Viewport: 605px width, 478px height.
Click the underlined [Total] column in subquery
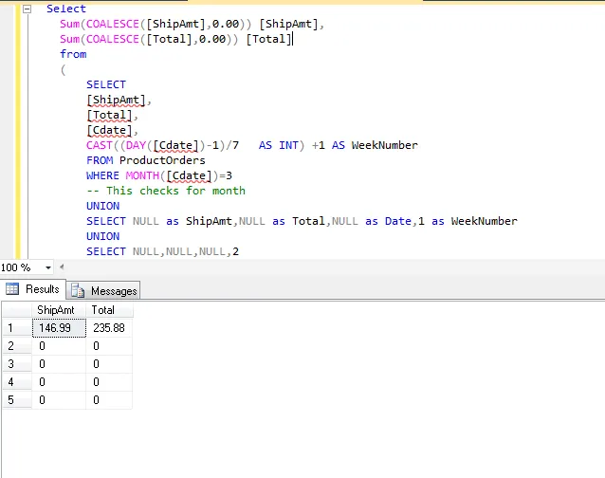112,116
